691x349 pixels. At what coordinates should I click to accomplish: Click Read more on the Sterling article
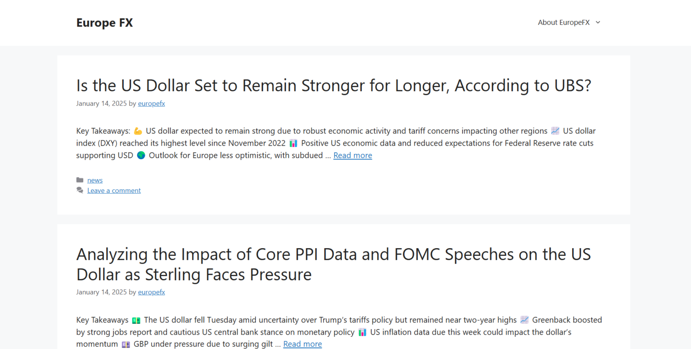click(x=302, y=345)
